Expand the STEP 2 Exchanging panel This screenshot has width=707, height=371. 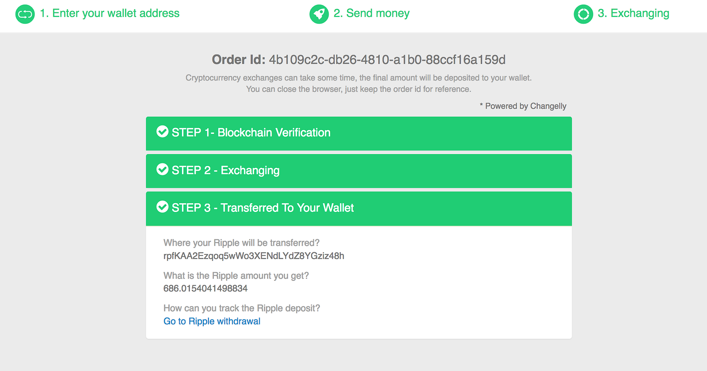(x=358, y=171)
